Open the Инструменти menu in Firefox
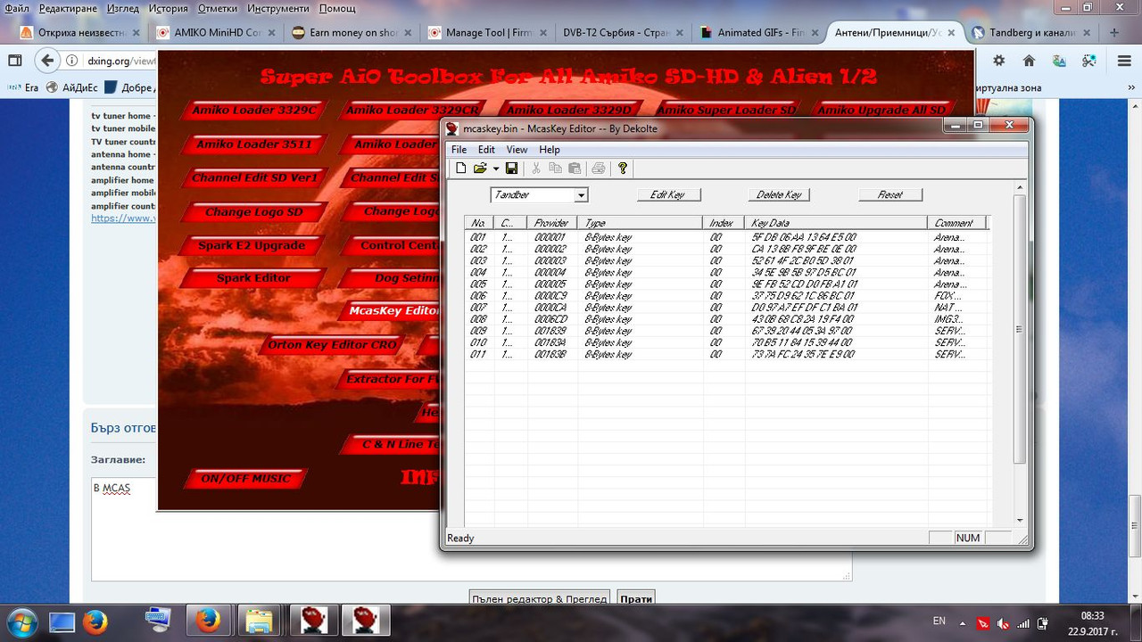This screenshot has width=1142, height=642. (x=279, y=8)
